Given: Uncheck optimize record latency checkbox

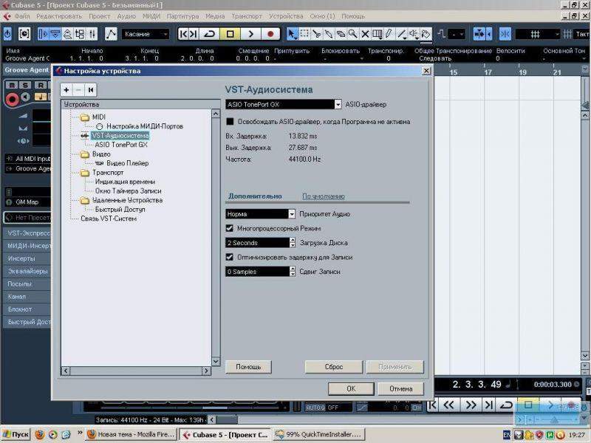Looking at the screenshot, I should [229, 257].
